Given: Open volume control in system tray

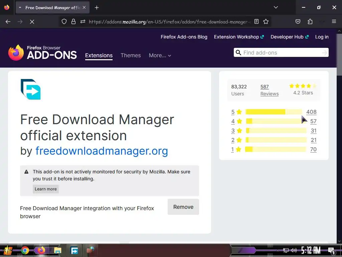Looking at the screenshot, I should (294, 250).
